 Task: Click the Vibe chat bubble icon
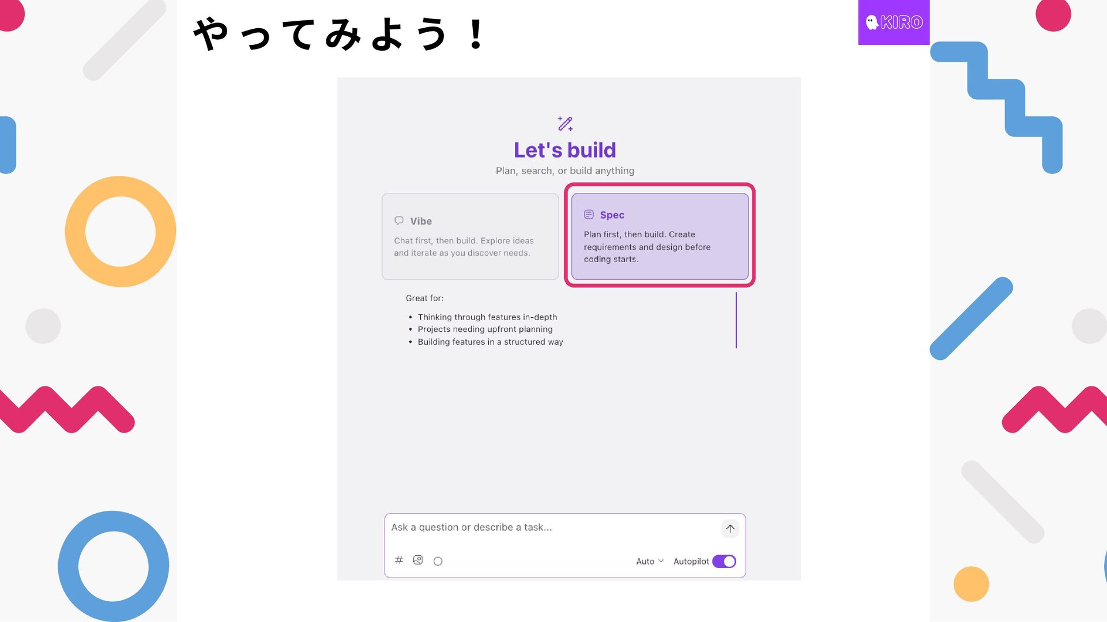399,221
